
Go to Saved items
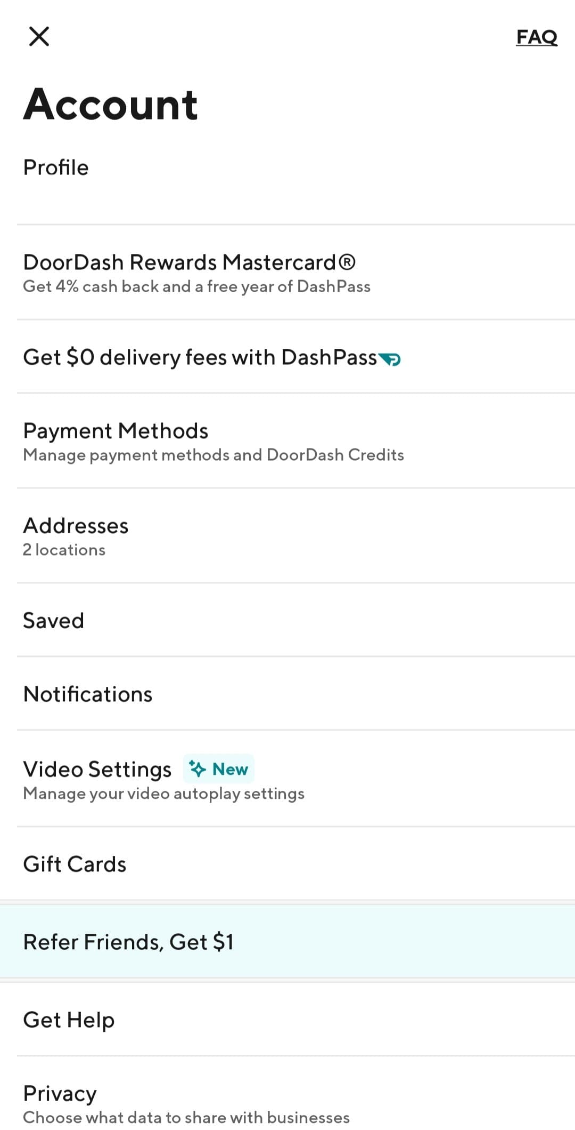[x=287, y=620]
